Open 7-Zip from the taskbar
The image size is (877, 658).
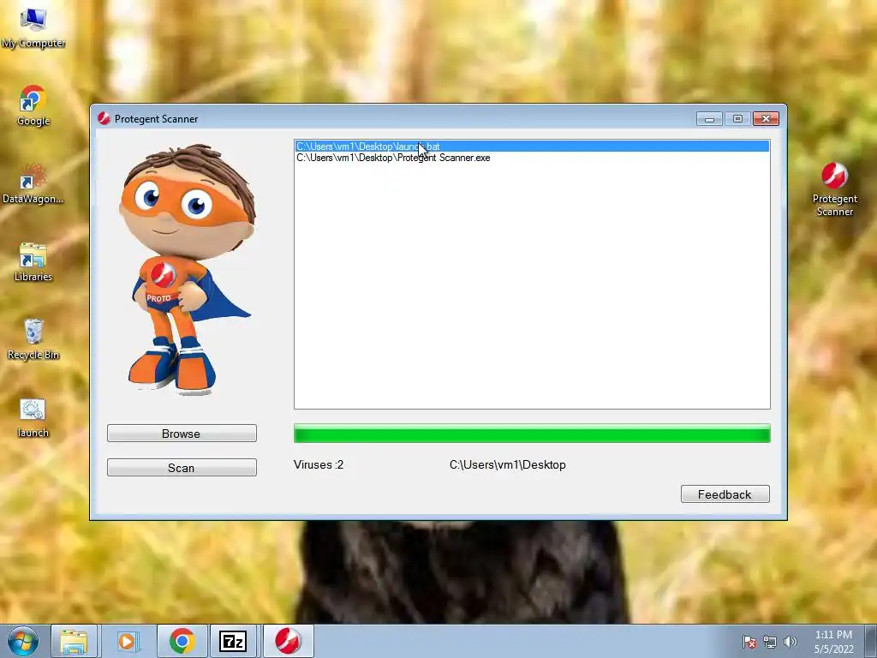233,641
